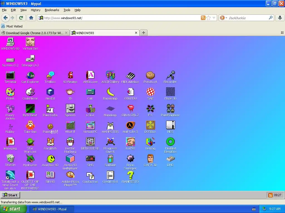Image resolution: width=285 pixels, height=213 pixels.
Task: Click the Windows 93 Start button
Action: 10,195
